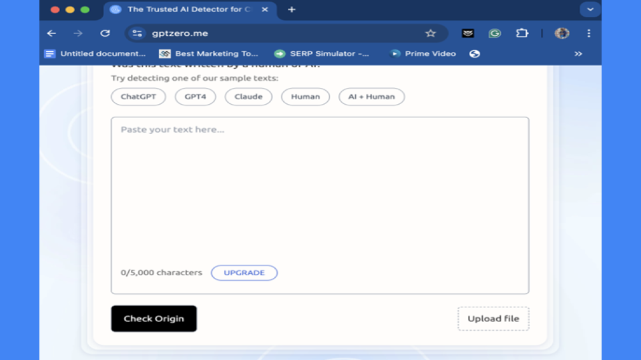Click the macOS green fullscreen button

point(85,9)
